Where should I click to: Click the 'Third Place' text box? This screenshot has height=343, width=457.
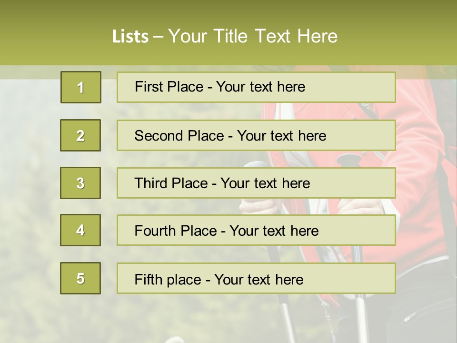256,183
